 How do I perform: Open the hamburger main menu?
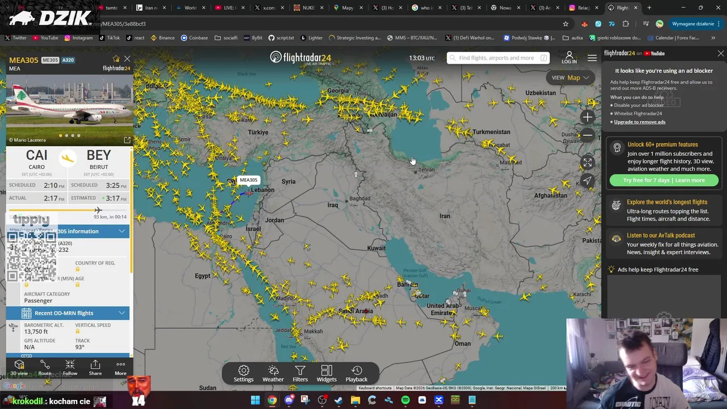click(x=592, y=58)
